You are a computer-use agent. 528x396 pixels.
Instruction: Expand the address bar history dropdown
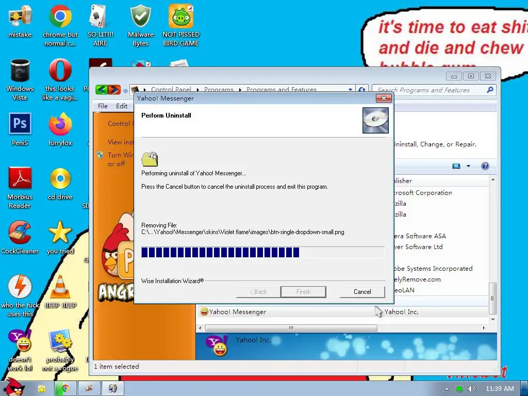tap(350, 90)
